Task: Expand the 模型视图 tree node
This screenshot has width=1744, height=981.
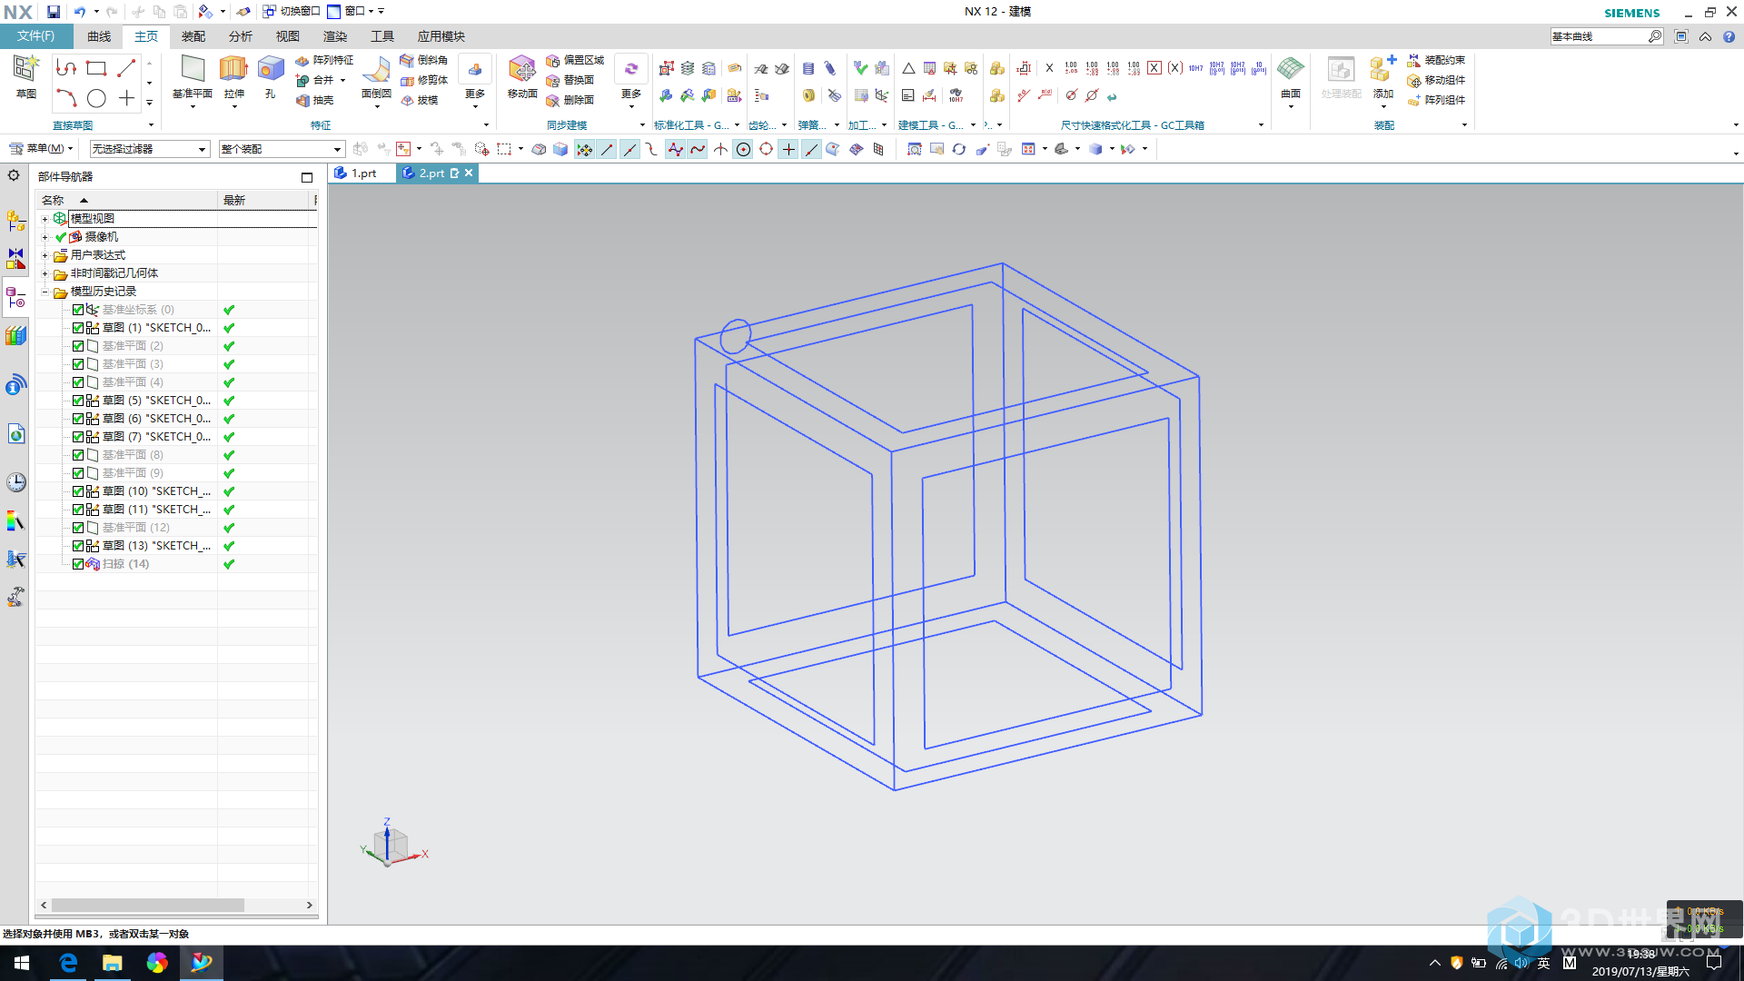Action: (x=45, y=219)
